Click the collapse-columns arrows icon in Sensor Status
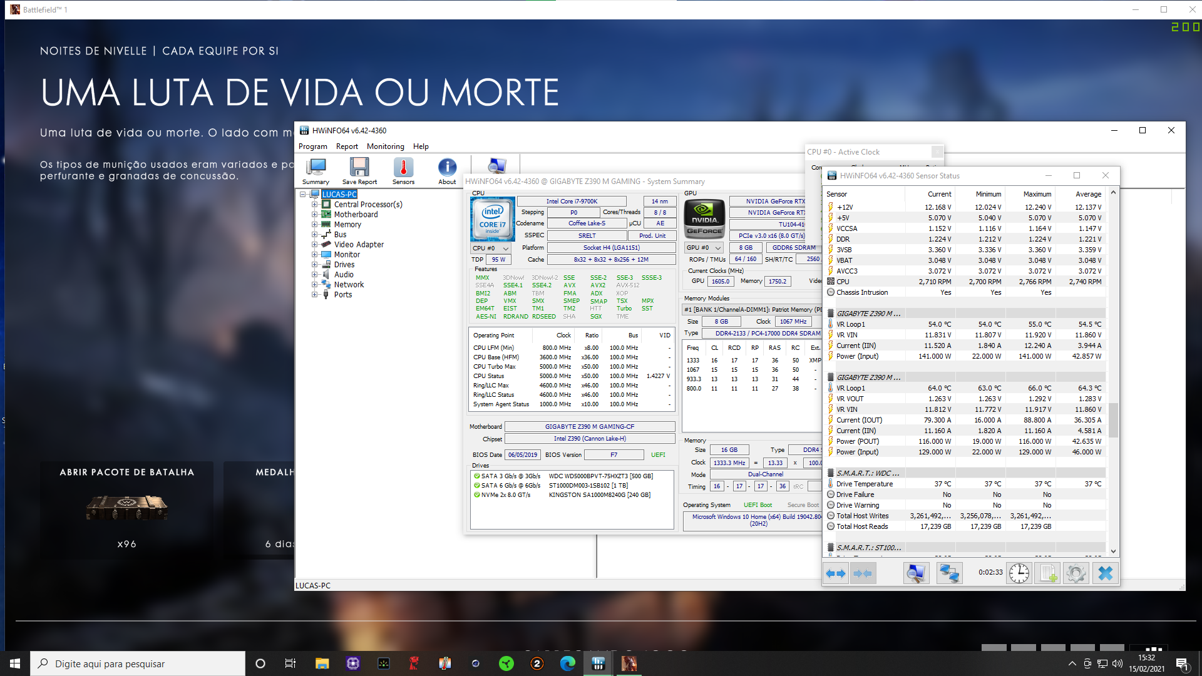This screenshot has height=676, width=1202. click(863, 573)
